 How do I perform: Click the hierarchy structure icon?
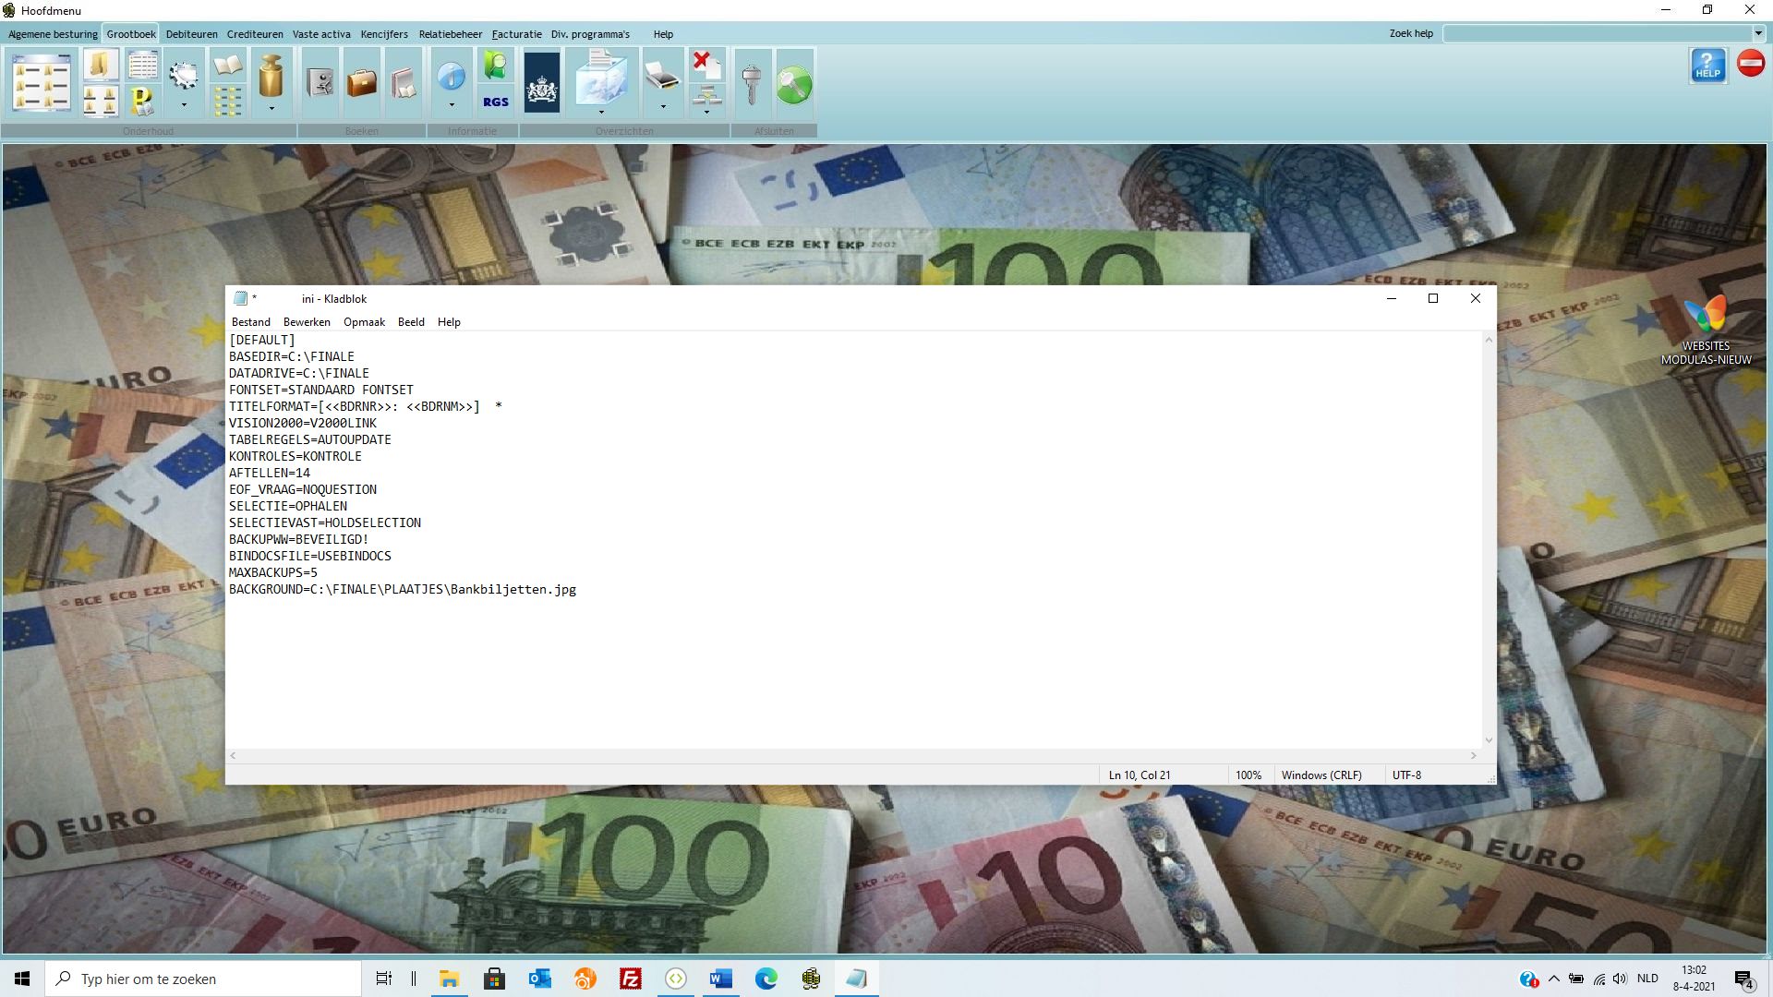706,95
